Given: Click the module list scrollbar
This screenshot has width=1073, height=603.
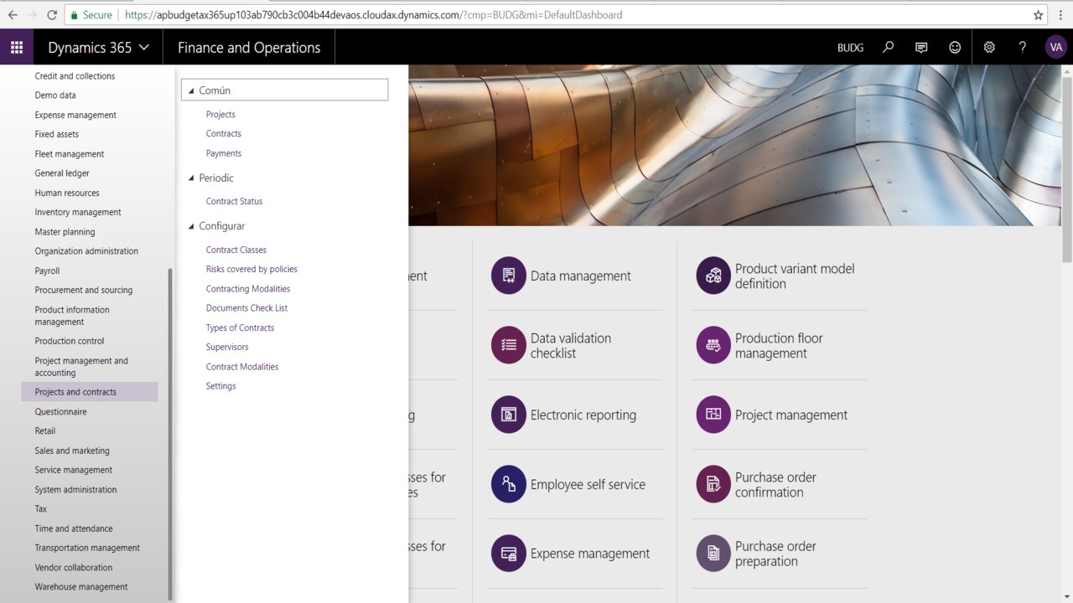Looking at the screenshot, I should tap(170, 434).
